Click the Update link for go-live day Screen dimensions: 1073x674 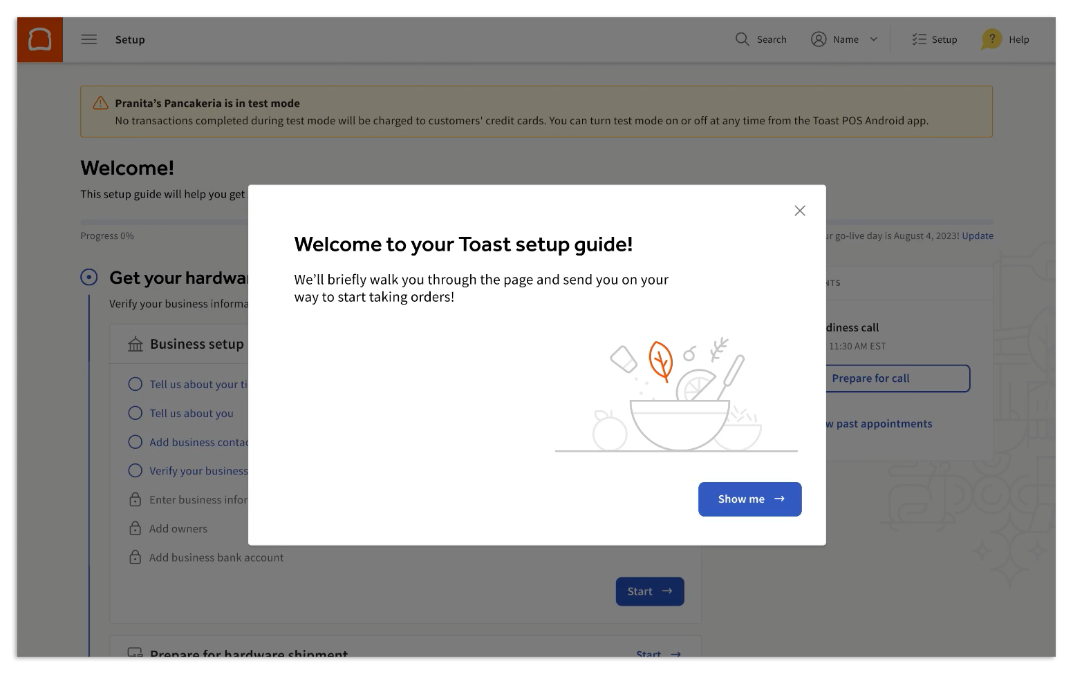[x=978, y=235]
